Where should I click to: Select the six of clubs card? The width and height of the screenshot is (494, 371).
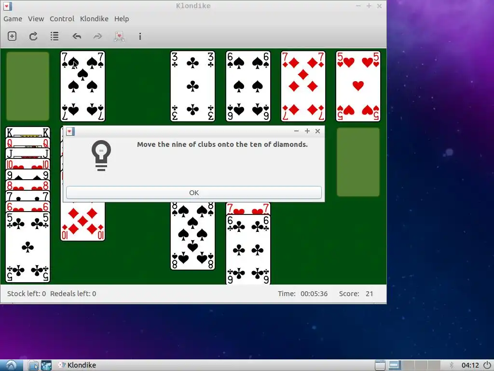click(x=248, y=250)
